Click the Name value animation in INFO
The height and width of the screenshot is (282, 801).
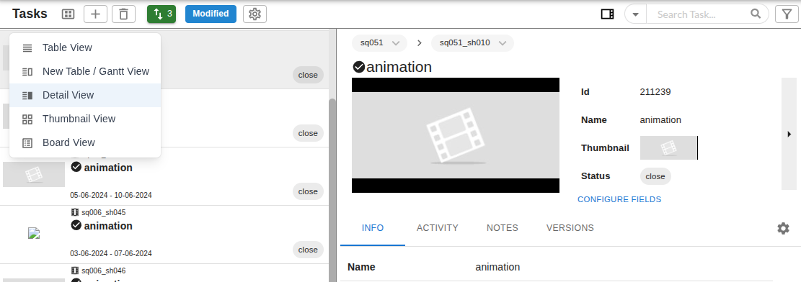pos(497,267)
